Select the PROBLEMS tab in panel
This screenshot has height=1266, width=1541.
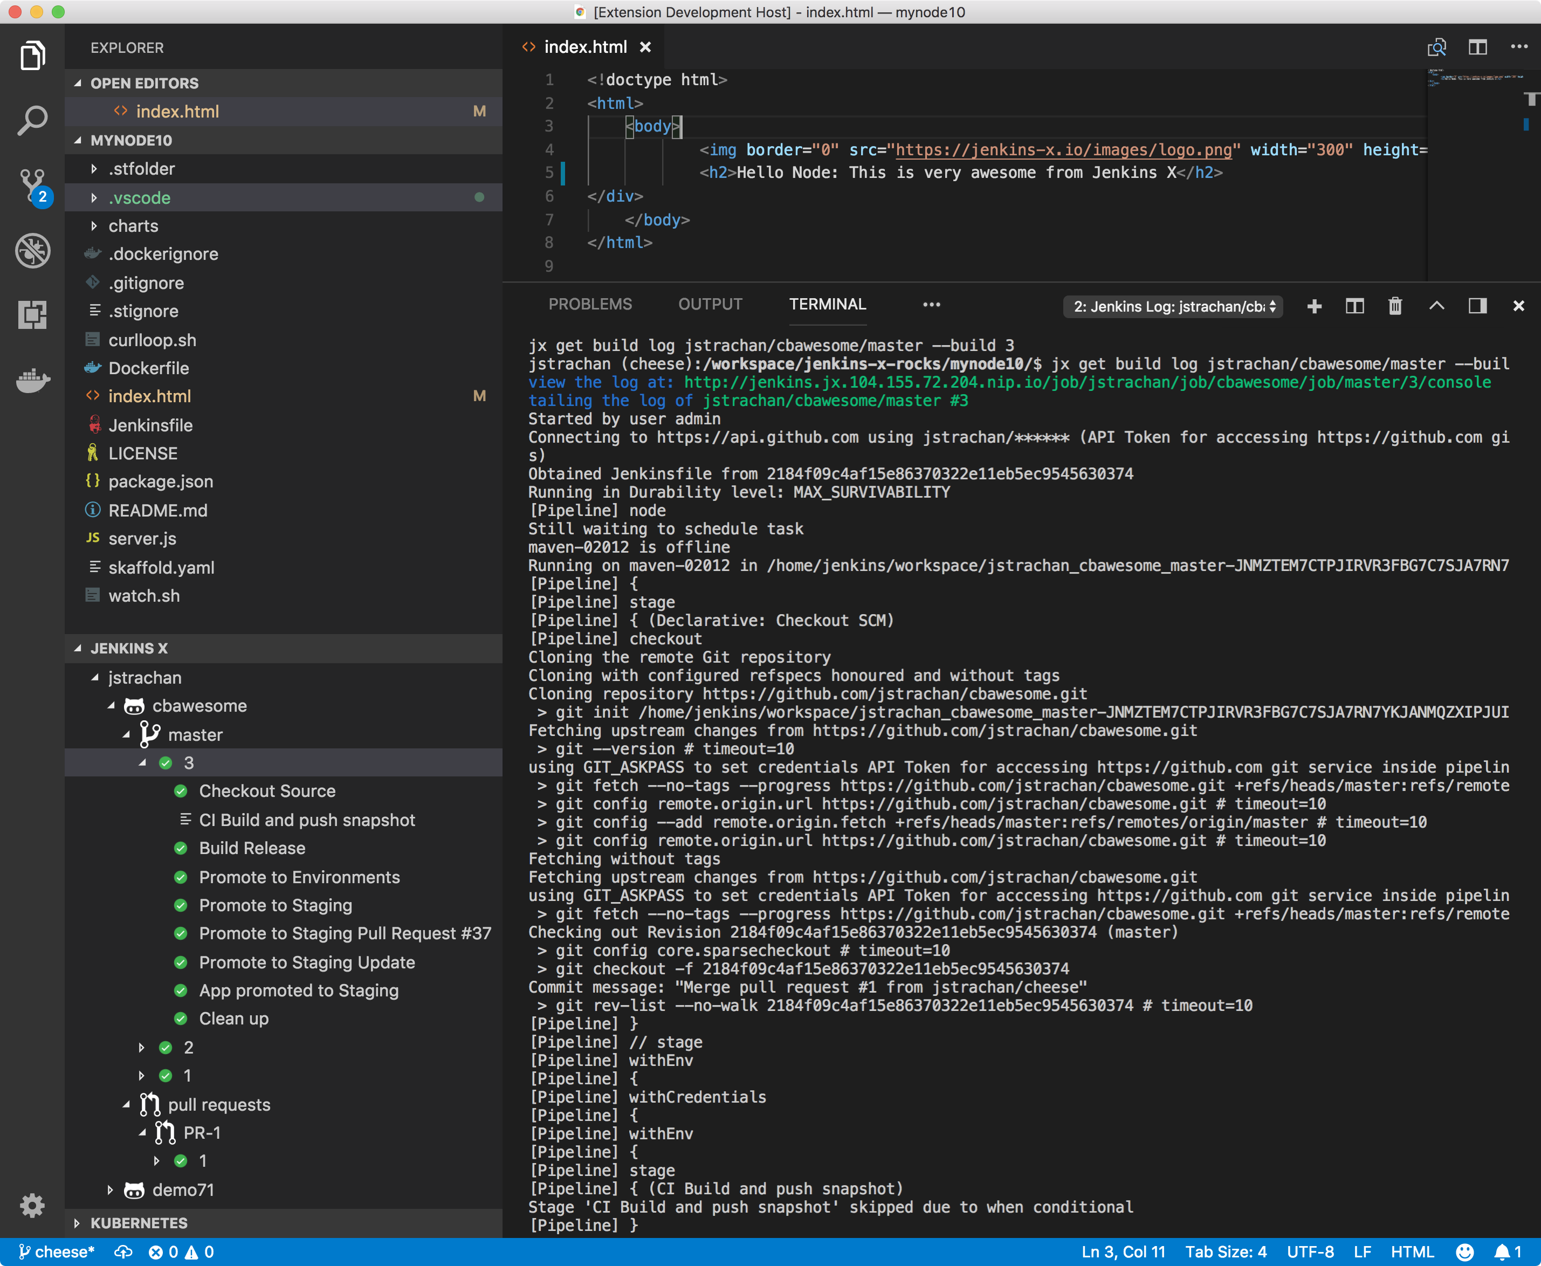pyautogui.click(x=590, y=305)
